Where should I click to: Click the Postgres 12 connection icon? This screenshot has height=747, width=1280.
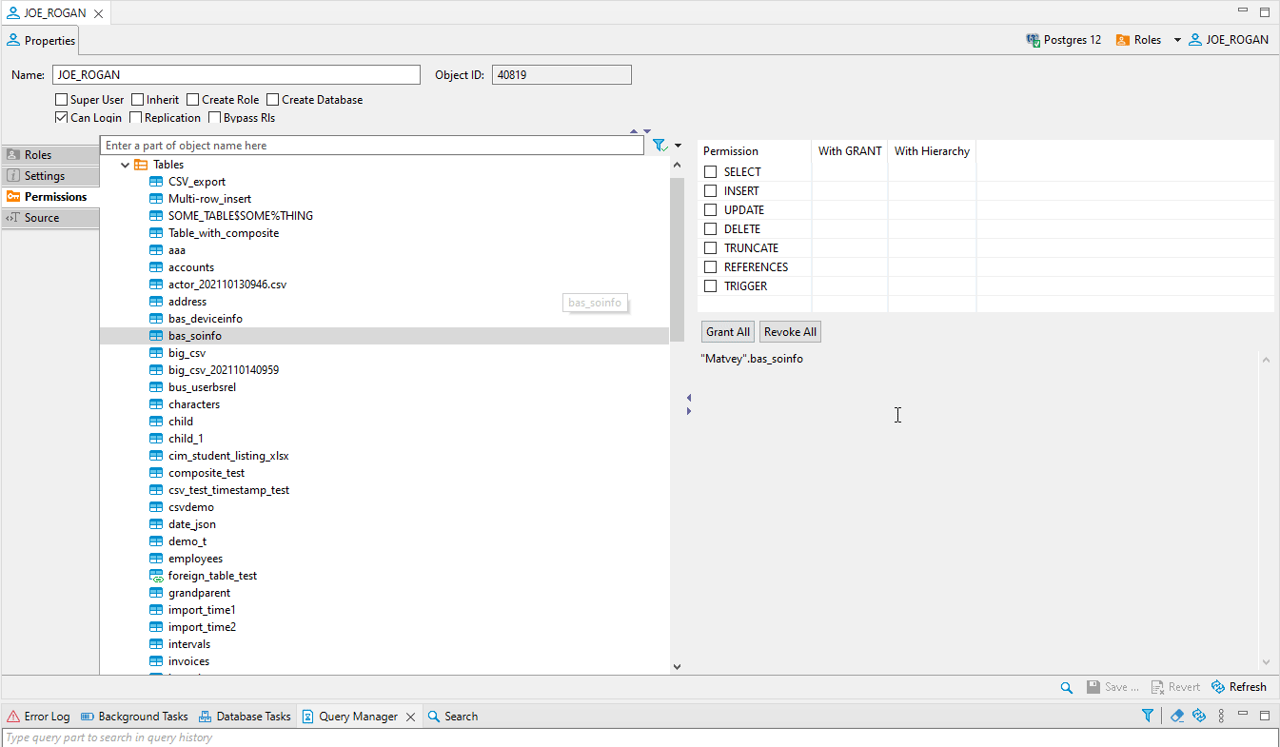coord(1033,39)
